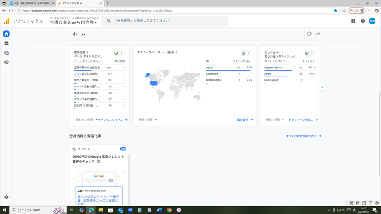The height and width of the screenshot is (214, 381).
Task: Open the Explore icon in left sidebar
Action: [x=6, y=53]
